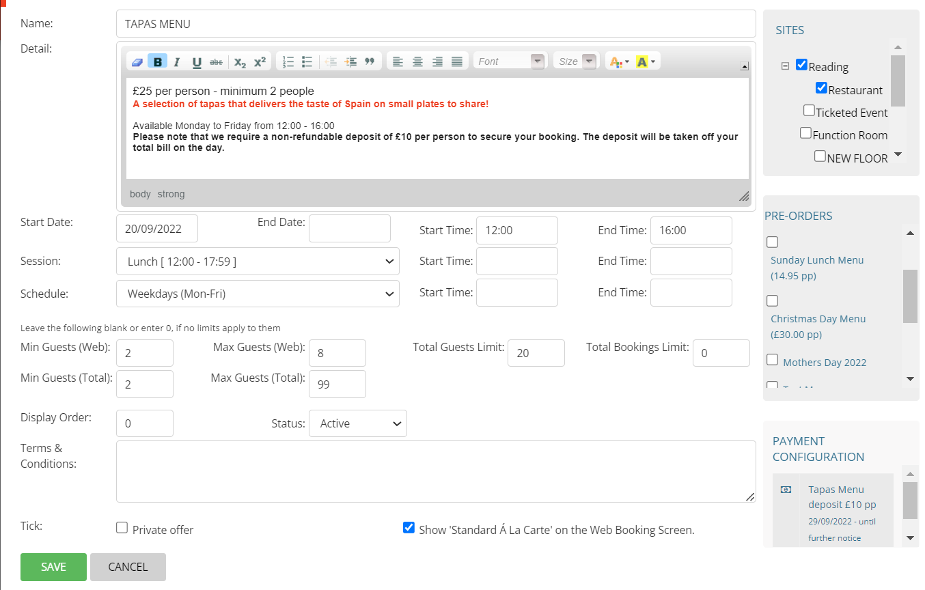The width and height of the screenshot is (925, 590).
Task: Apply subscript formatting
Action: point(240,61)
